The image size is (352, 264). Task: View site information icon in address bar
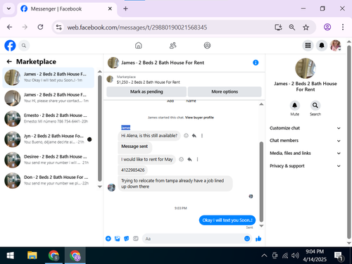59,27
